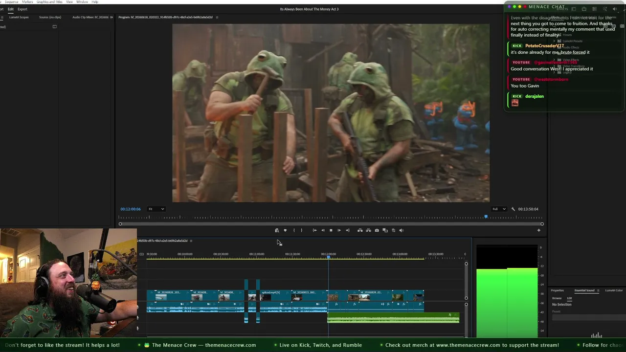Go to Out point in Program monitor
This screenshot has width=626, height=352.
click(x=347, y=230)
